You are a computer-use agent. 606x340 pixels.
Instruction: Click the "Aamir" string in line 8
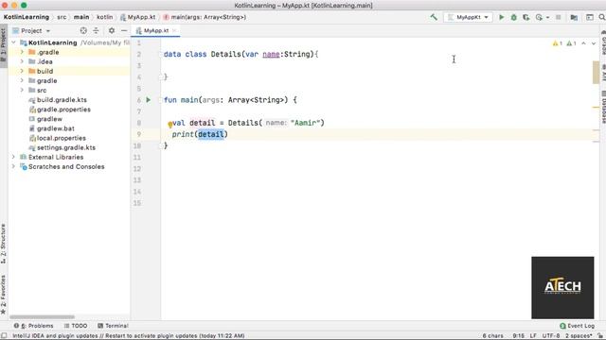point(306,123)
